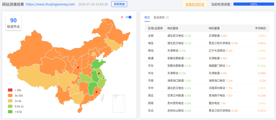The width and height of the screenshot is (276, 120).
Task: Click the 响应最慢 column header
Action: tap(214, 28)
